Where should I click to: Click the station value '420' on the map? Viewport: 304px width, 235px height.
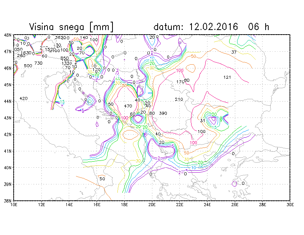[x=24, y=98]
